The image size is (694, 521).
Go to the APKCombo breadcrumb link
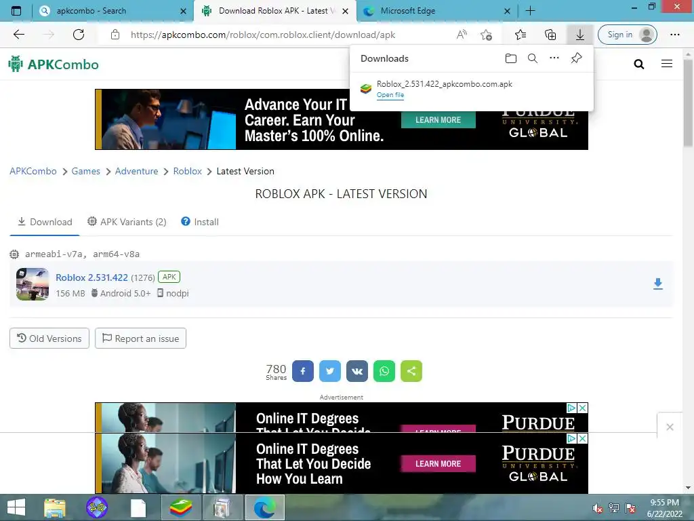pyautogui.click(x=33, y=171)
